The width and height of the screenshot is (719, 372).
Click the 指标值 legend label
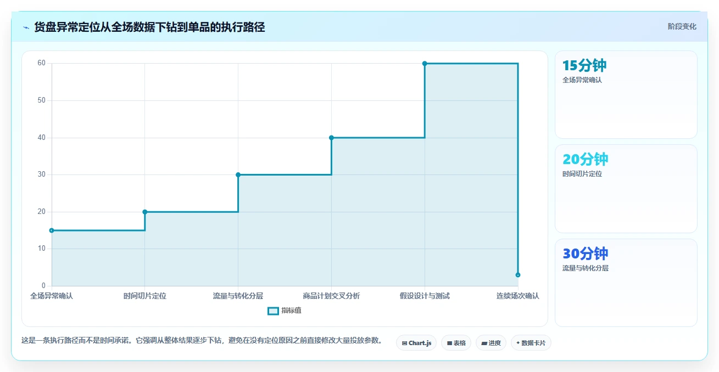coord(291,311)
